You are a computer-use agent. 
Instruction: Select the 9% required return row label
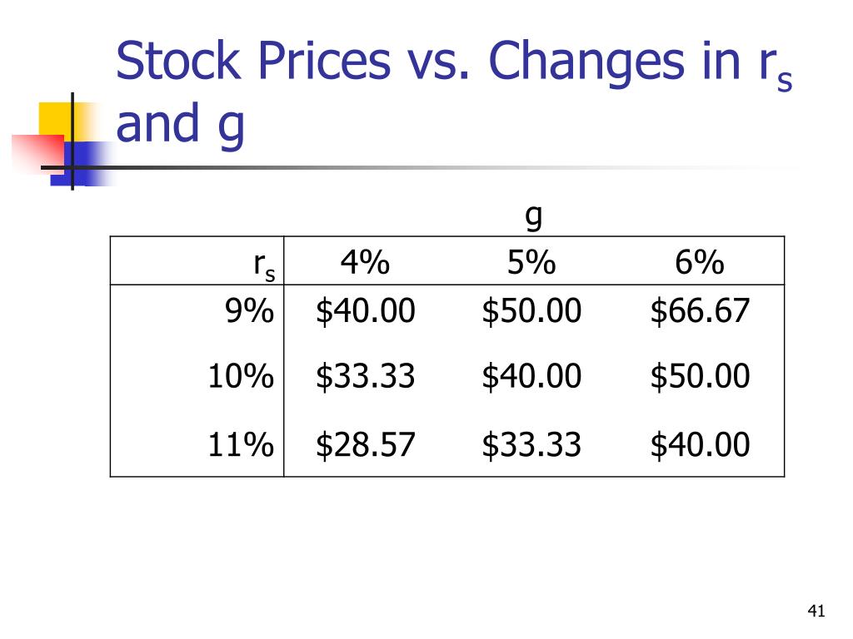pyautogui.click(x=249, y=311)
